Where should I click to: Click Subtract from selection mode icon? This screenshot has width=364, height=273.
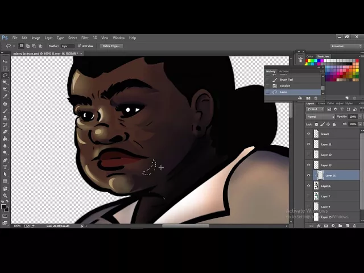click(34, 46)
